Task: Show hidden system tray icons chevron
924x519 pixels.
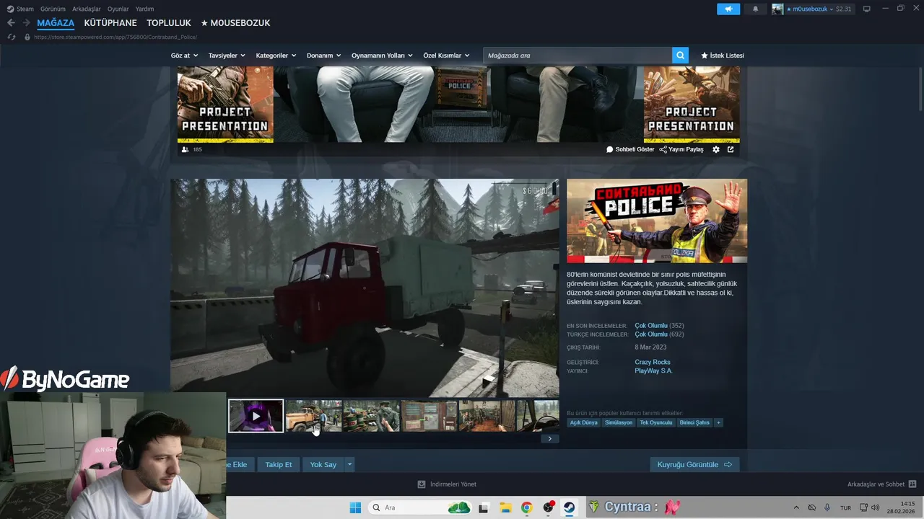Action: click(796, 507)
